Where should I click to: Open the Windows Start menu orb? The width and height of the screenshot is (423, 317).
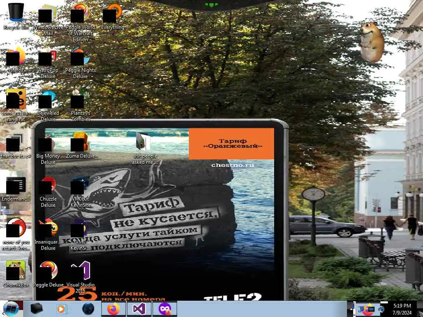point(11,309)
